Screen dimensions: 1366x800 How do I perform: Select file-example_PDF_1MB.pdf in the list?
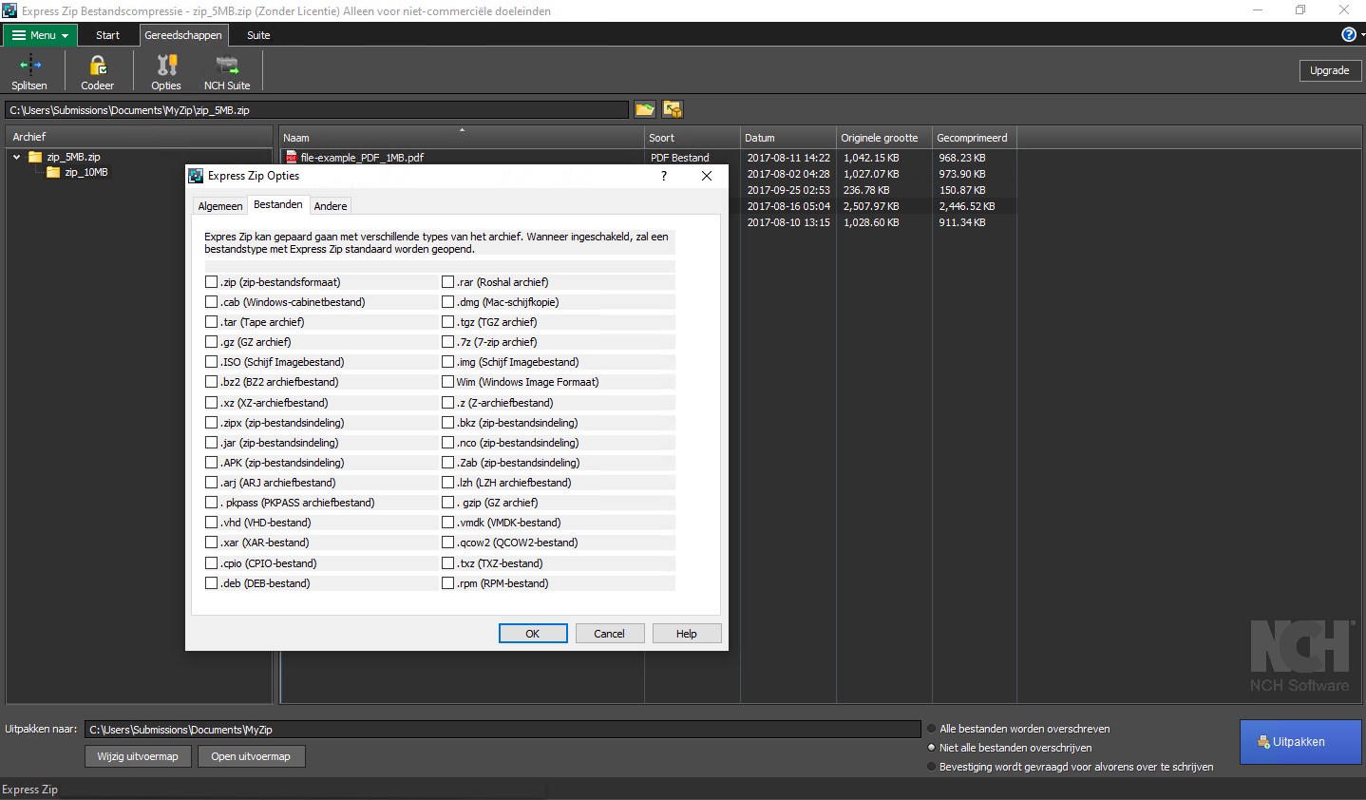coord(362,158)
